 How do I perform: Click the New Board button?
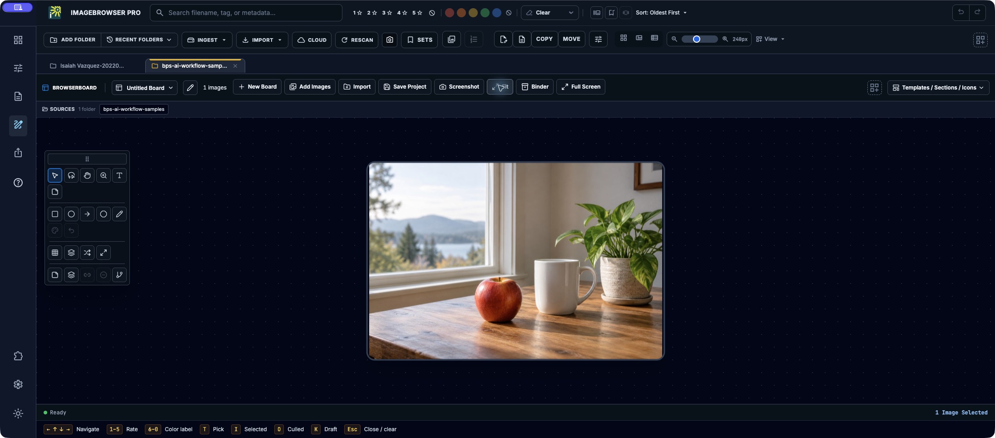[x=257, y=87]
